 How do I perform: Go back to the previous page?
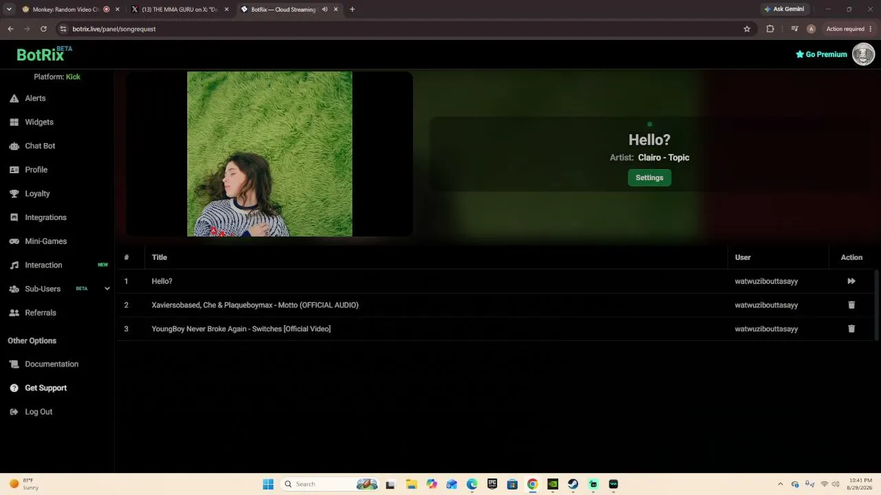tap(10, 29)
